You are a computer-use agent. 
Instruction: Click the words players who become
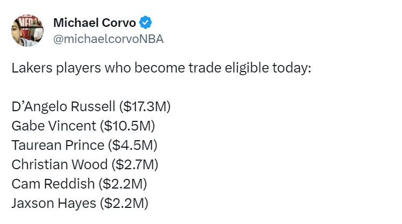click(121, 68)
